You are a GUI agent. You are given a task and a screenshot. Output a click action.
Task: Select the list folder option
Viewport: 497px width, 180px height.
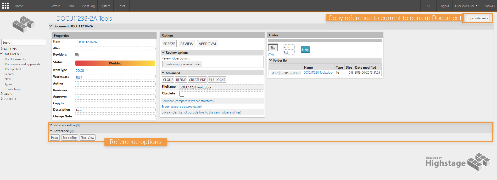tap(289, 52)
